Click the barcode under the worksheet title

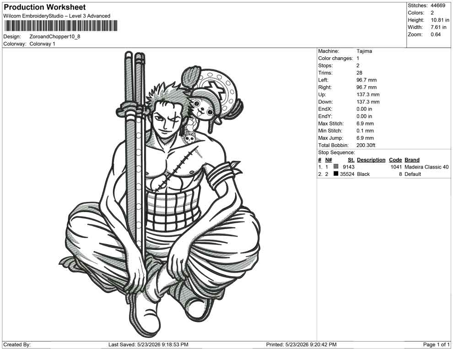tap(61, 26)
